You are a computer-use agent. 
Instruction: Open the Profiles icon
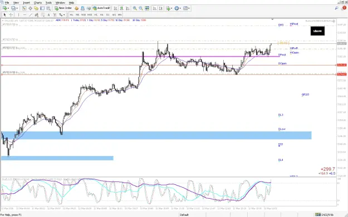[13, 8]
